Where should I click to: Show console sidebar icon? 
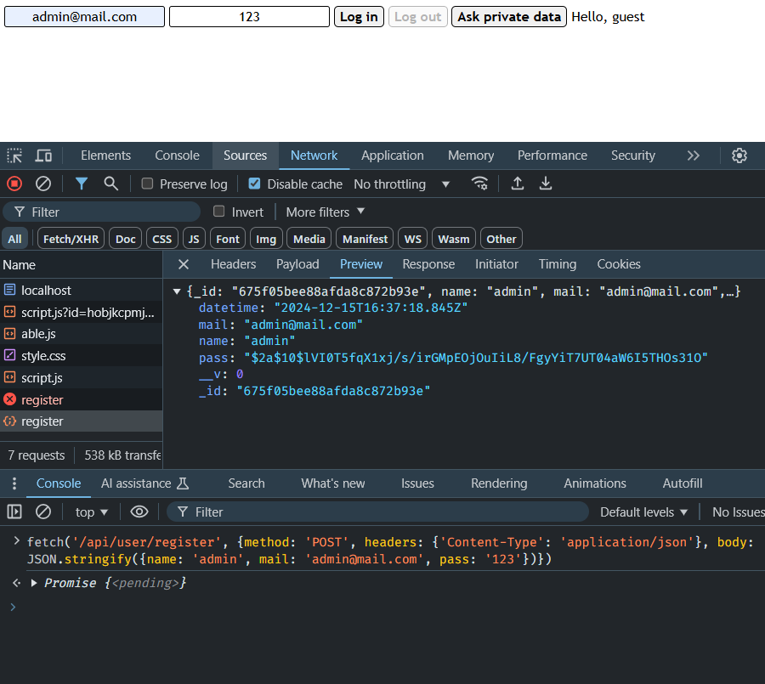(x=14, y=512)
